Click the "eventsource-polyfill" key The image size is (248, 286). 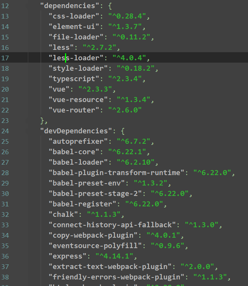pyautogui.click(x=95, y=246)
